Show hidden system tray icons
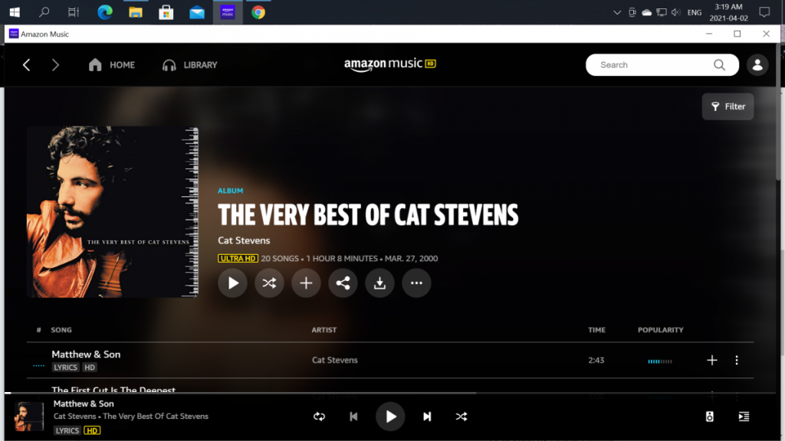 pyautogui.click(x=617, y=12)
